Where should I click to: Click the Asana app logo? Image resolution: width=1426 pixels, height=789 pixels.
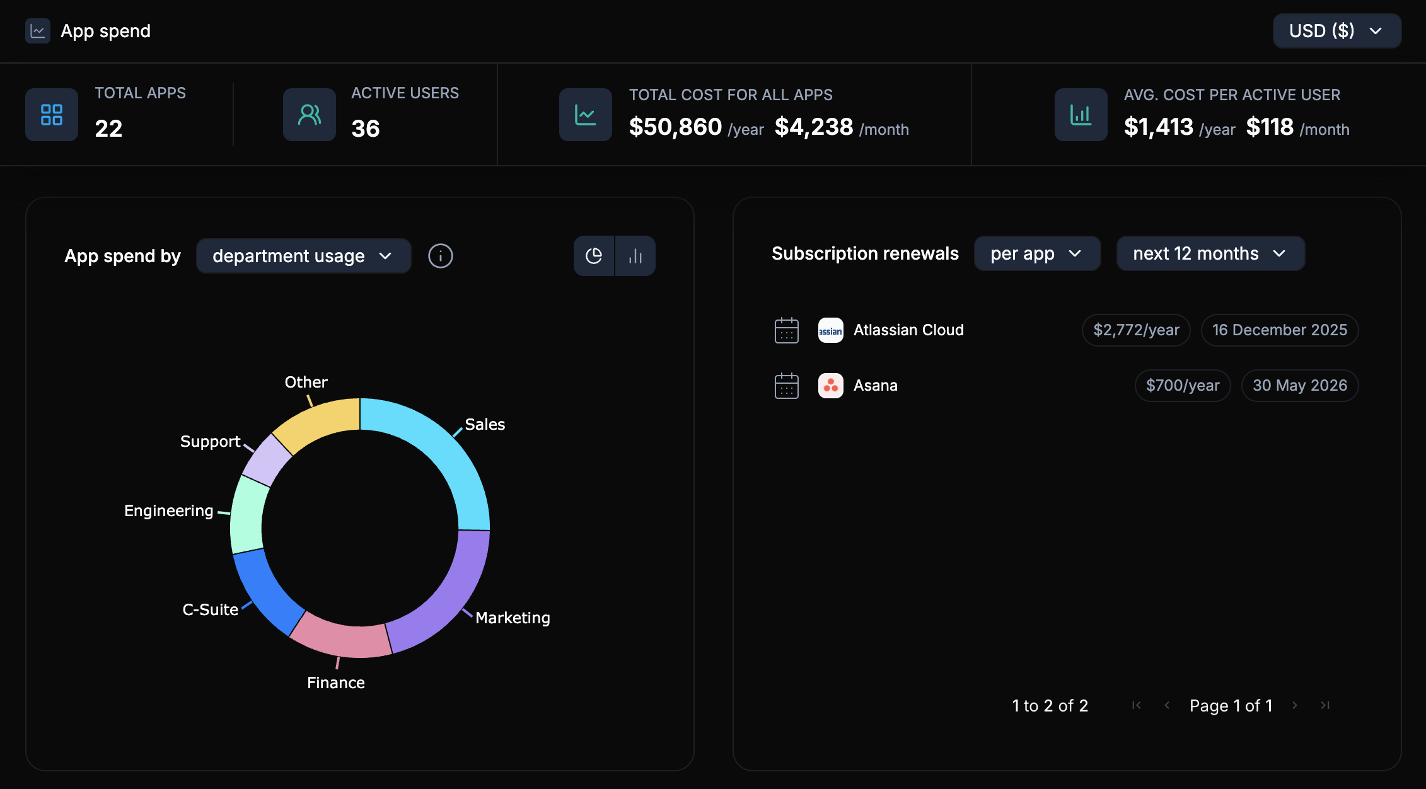coord(830,385)
